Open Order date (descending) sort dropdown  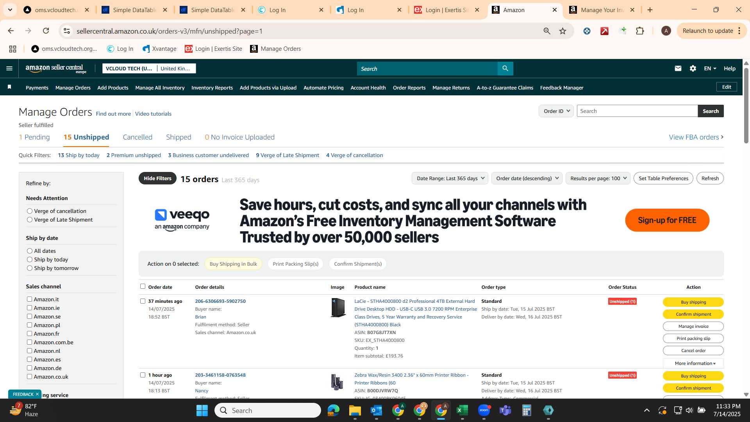527,178
